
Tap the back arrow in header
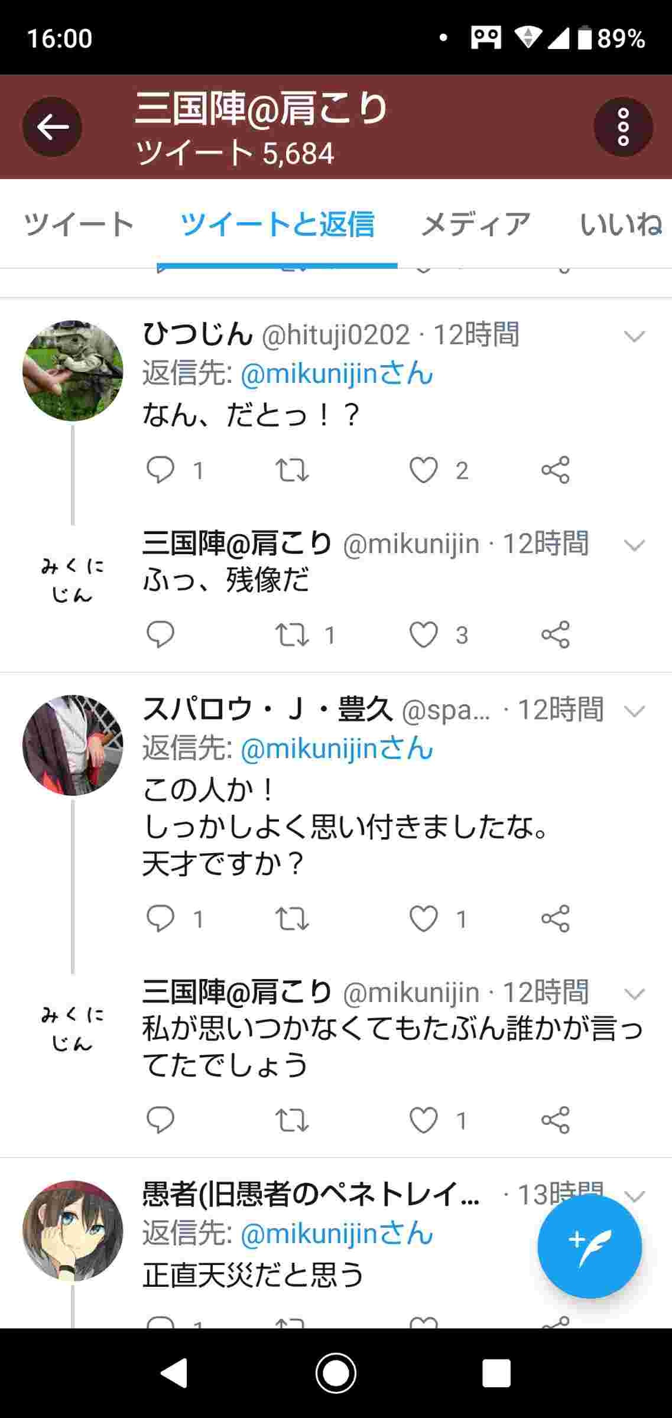(x=52, y=127)
